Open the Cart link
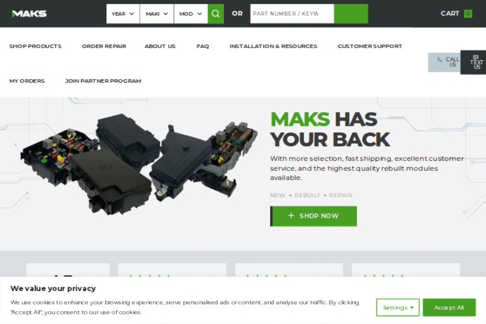This screenshot has width=486, height=324. pos(450,14)
